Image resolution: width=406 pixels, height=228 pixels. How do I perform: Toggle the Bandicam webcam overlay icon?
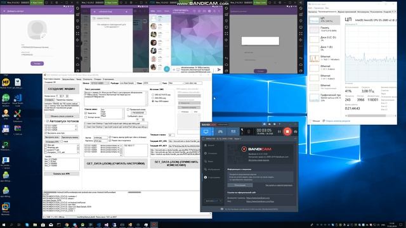(249, 132)
